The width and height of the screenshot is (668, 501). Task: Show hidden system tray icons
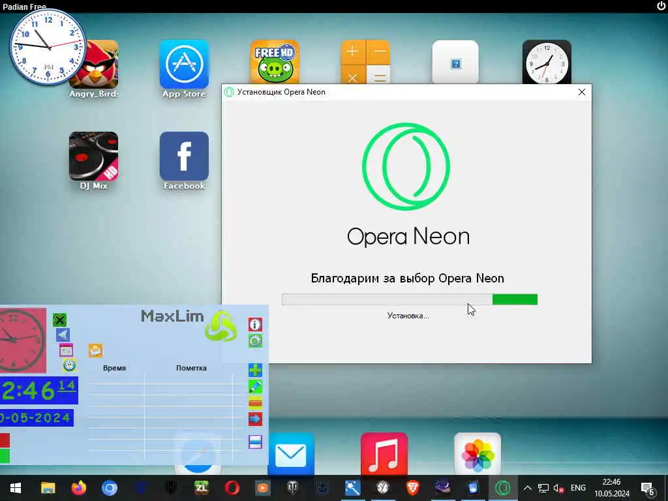coord(527,488)
